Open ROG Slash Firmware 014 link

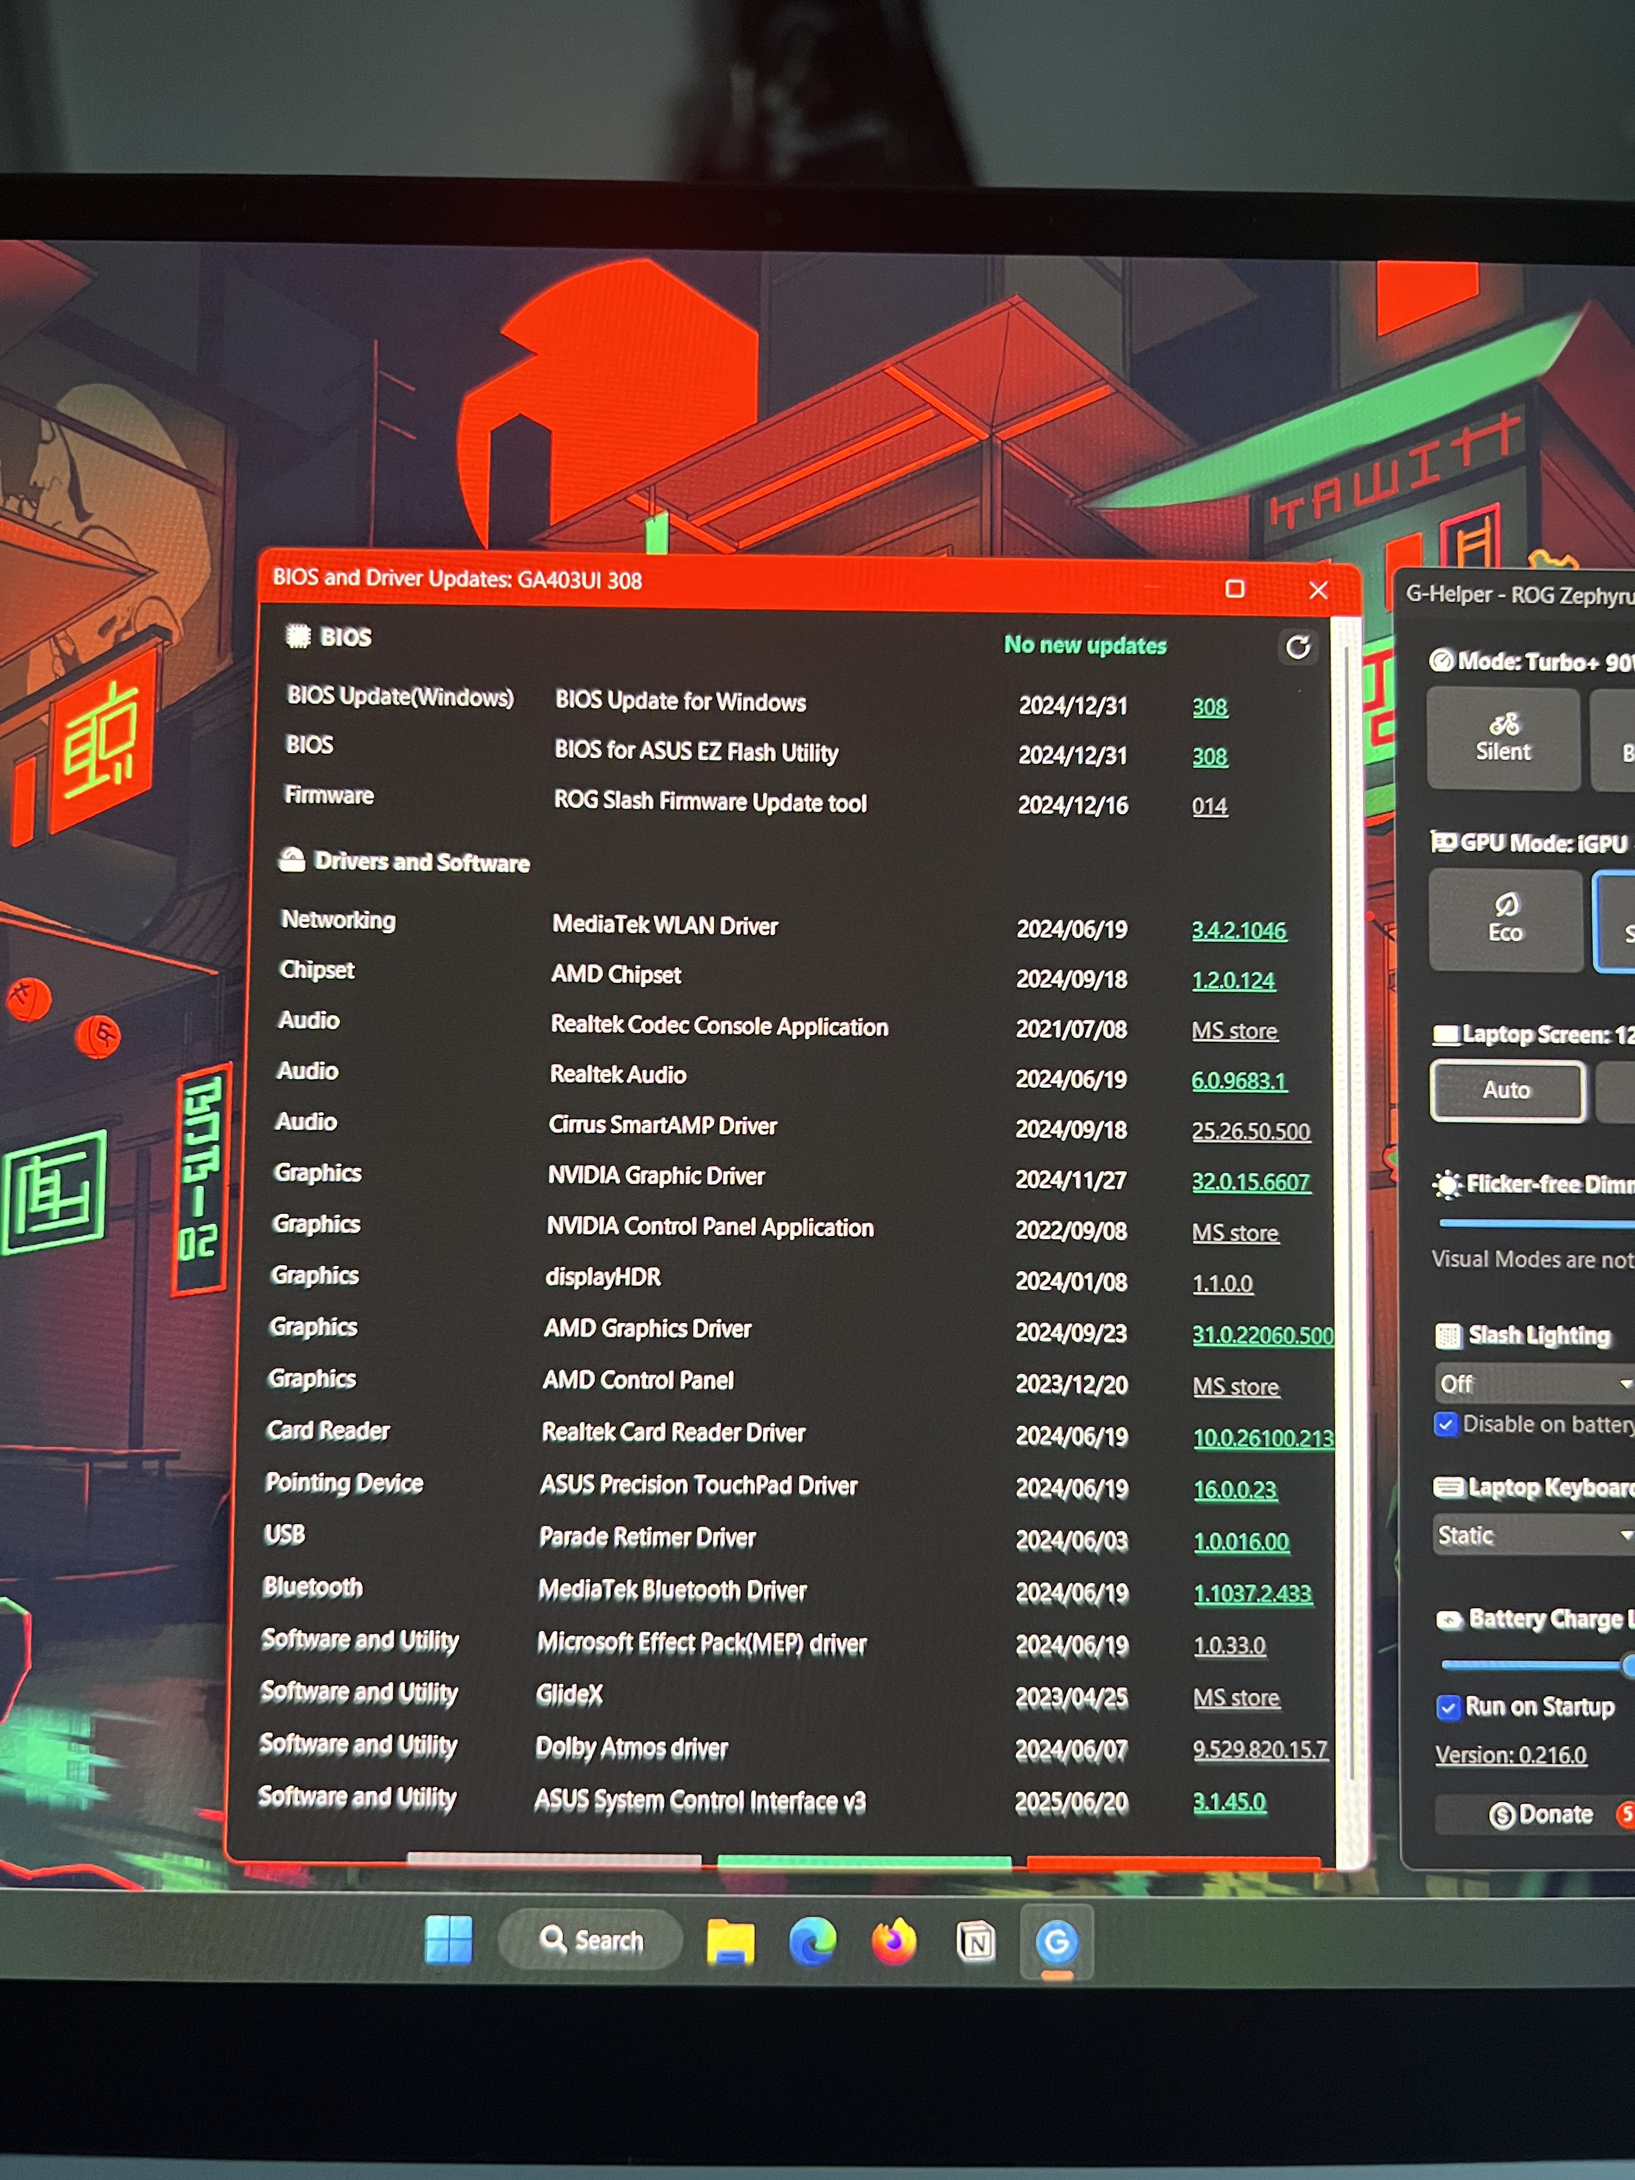(1209, 806)
